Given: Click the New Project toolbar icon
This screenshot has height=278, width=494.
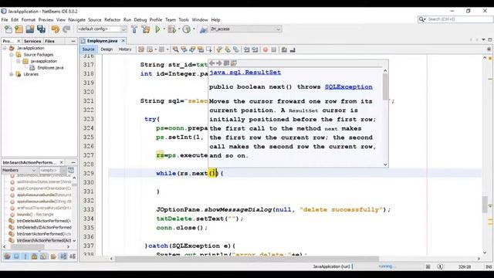Looking at the screenshot, I should click(19, 29).
